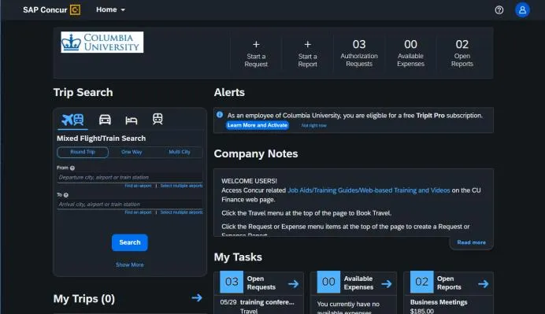Open the Home dropdown menu
The image size is (545, 314).
[110, 9]
